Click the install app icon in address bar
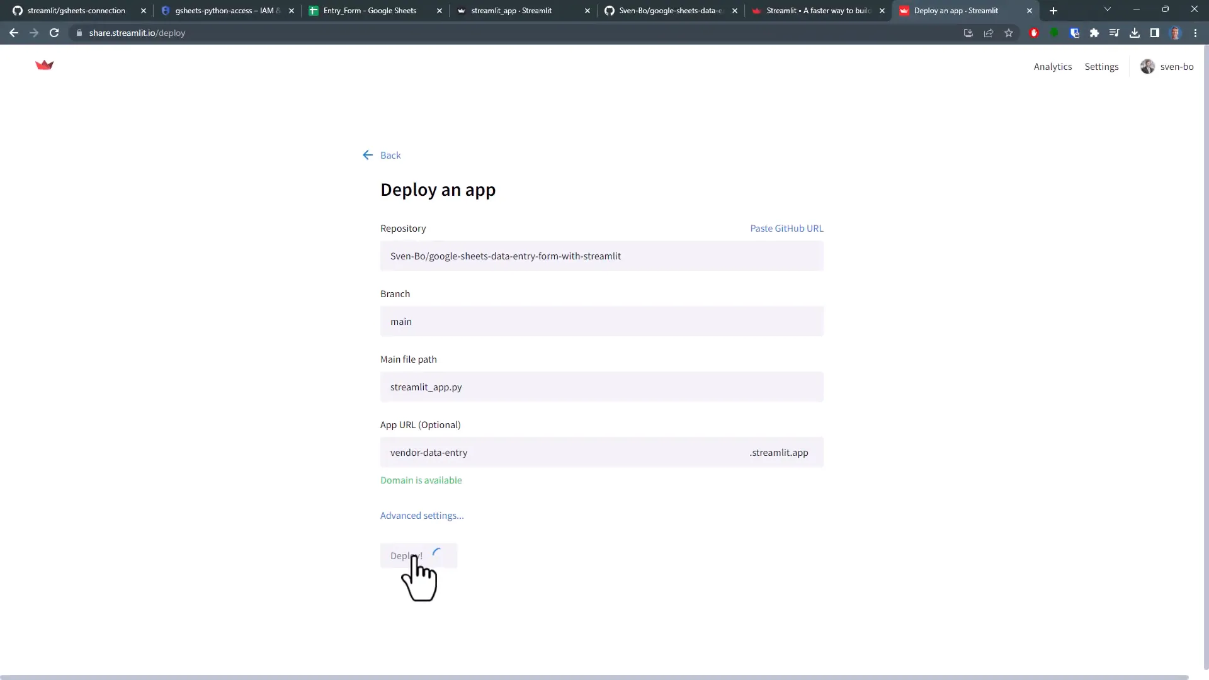 [x=968, y=33]
